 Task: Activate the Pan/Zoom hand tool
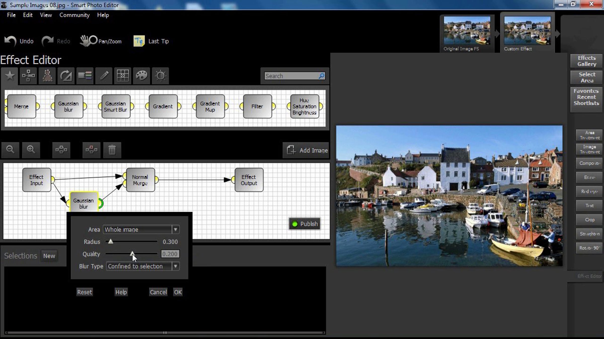click(x=101, y=41)
